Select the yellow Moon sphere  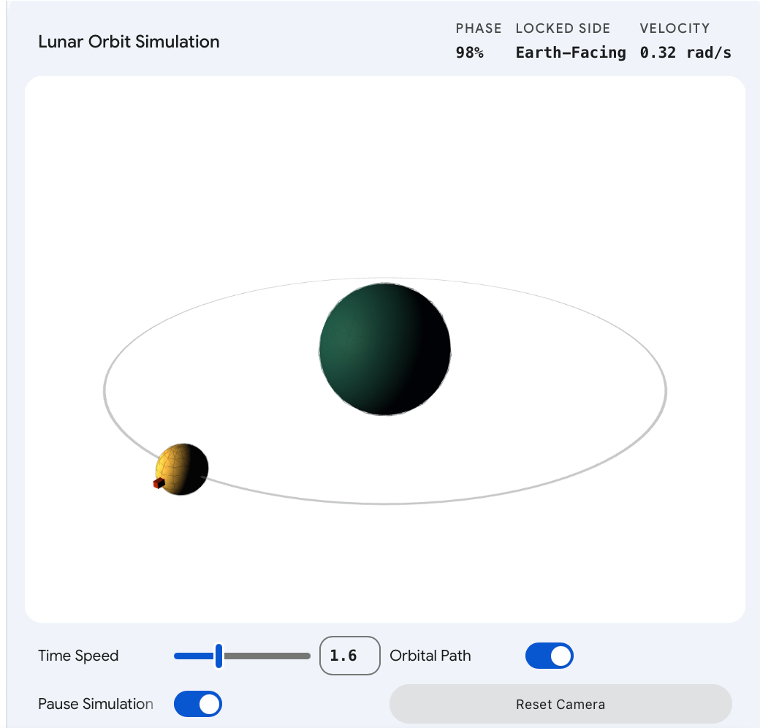[x=181, y=468]
